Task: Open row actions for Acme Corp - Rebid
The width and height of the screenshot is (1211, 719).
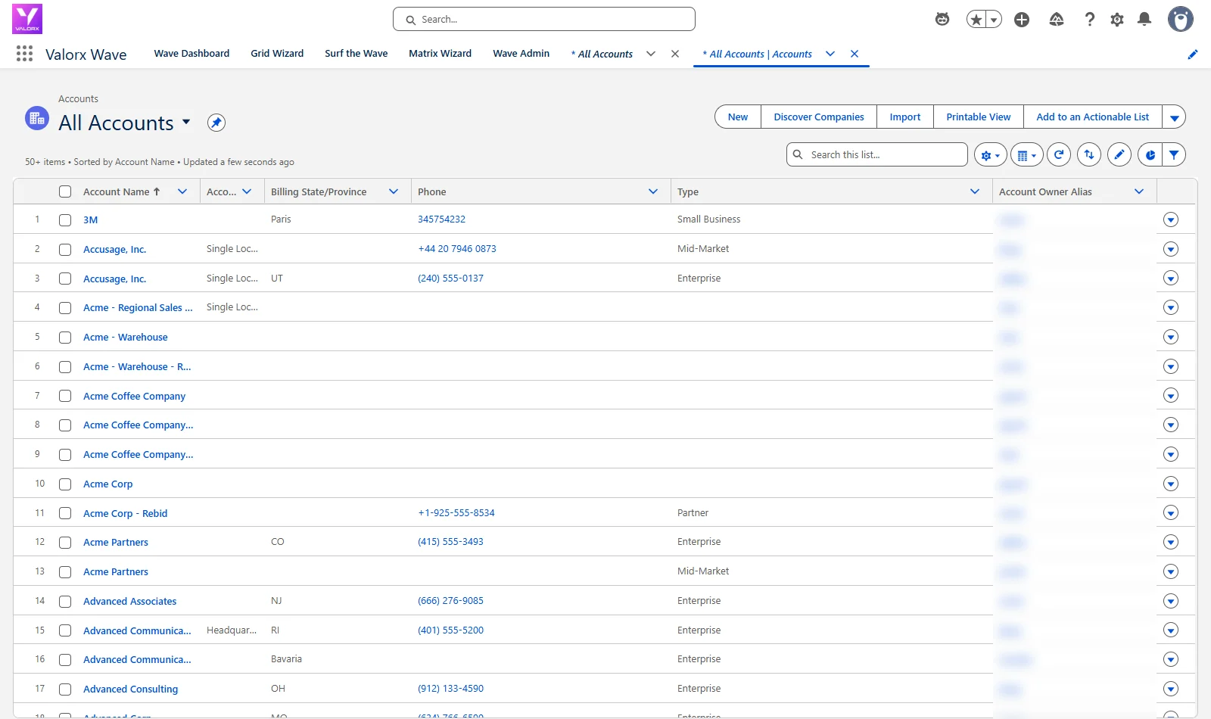Action: [x=1171, y=513]
